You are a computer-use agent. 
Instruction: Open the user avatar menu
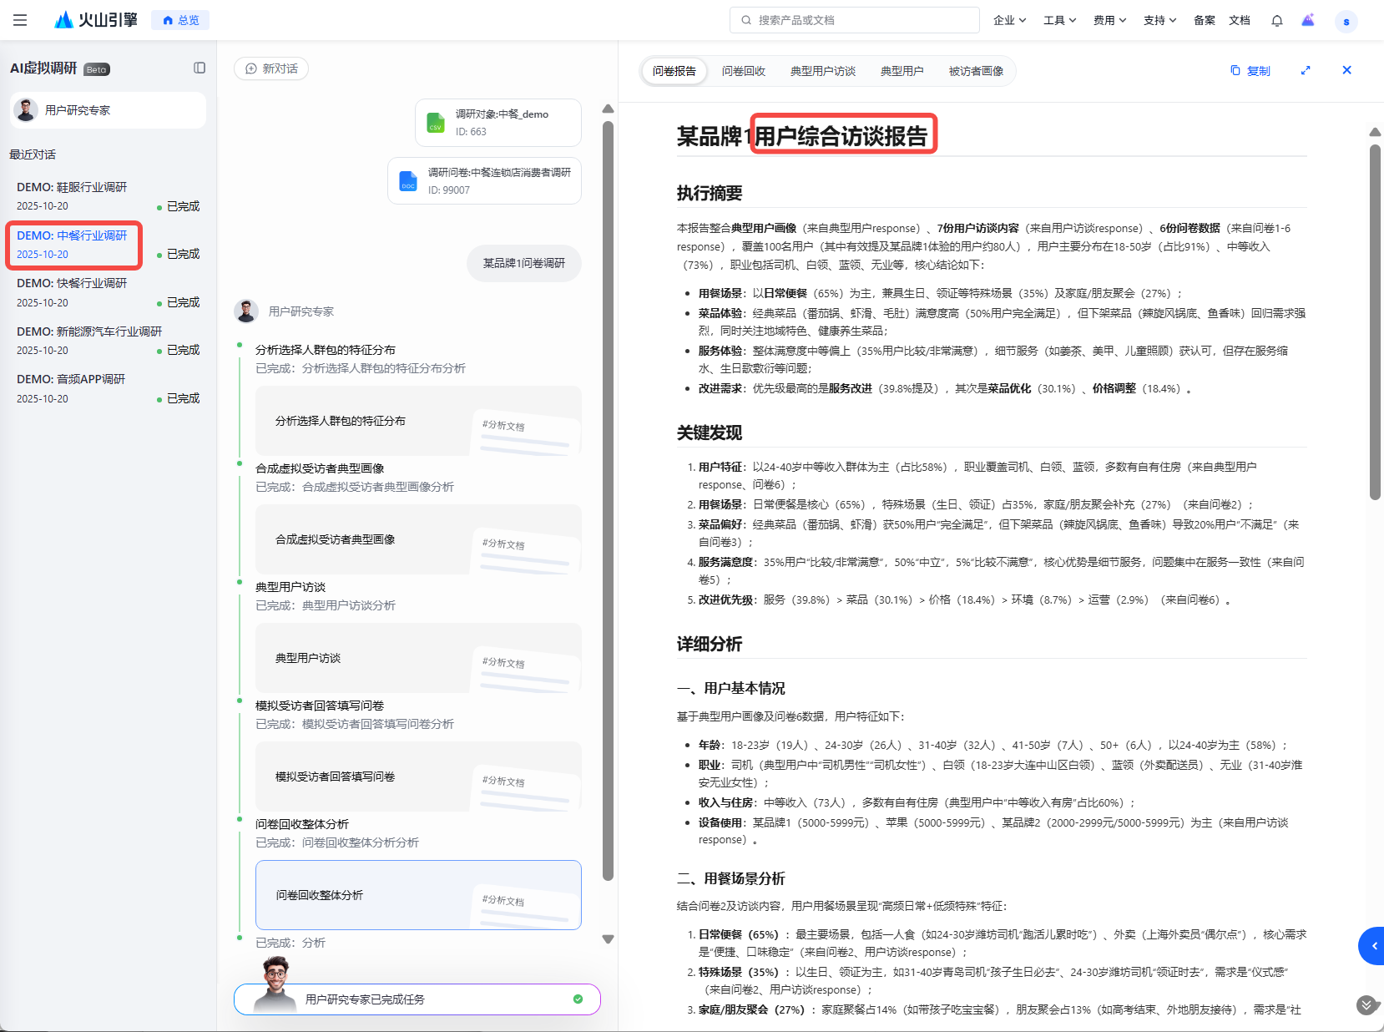tap(1346, 21)
